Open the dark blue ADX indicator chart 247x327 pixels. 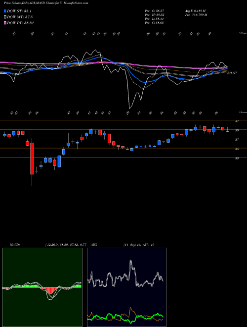[126, 287]
